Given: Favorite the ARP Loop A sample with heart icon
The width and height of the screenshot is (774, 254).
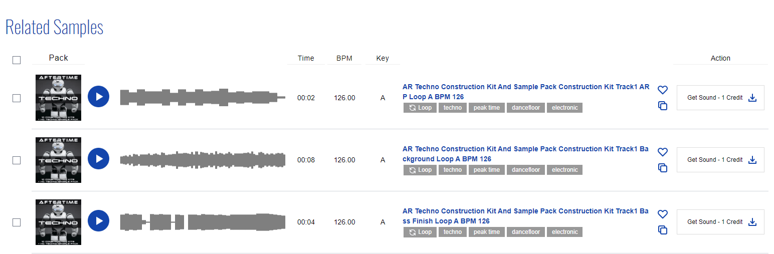Looking at the screenshot, I should (662, 90).
